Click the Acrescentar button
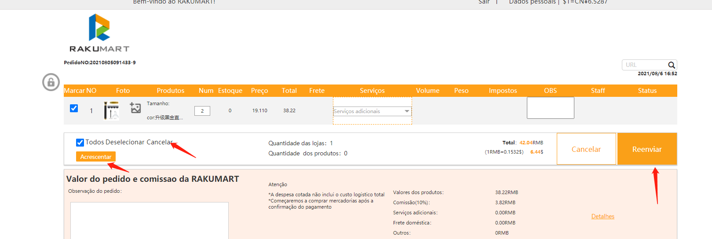This screenshot has height=239, width=712. [x=96, y=157]
